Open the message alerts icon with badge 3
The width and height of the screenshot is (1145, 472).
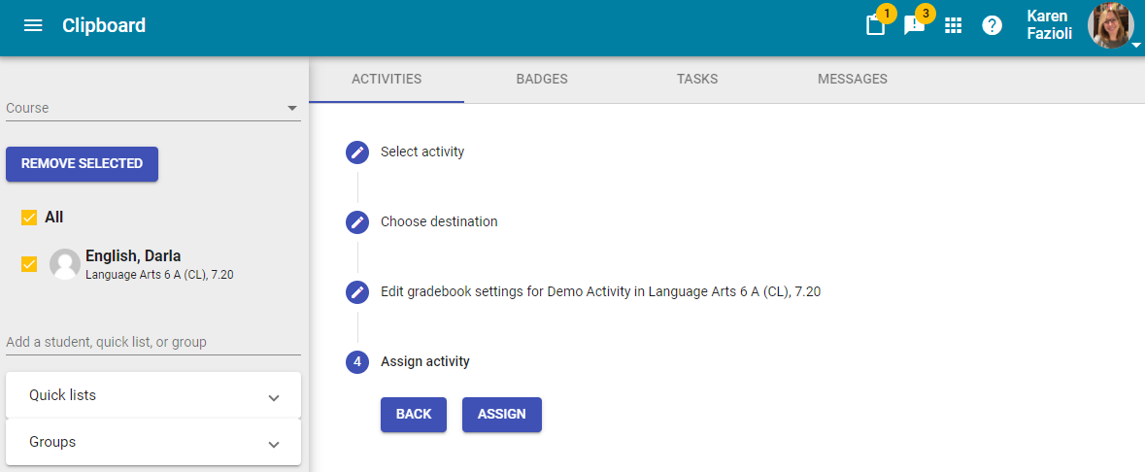(914, 25)
